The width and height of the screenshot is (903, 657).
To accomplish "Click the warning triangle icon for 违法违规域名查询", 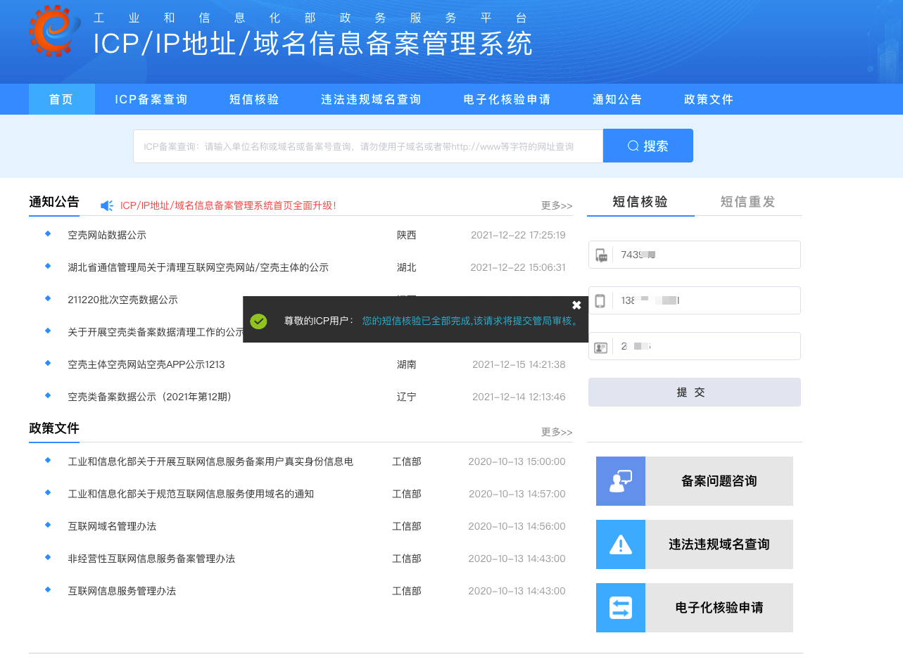I will [x=621, y=544].
